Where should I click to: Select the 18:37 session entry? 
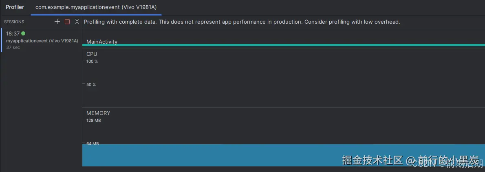pyautogui.click(x=13, y=34)
